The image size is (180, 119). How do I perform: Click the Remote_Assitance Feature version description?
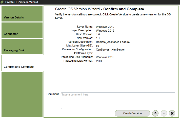(x=113, y=42)
